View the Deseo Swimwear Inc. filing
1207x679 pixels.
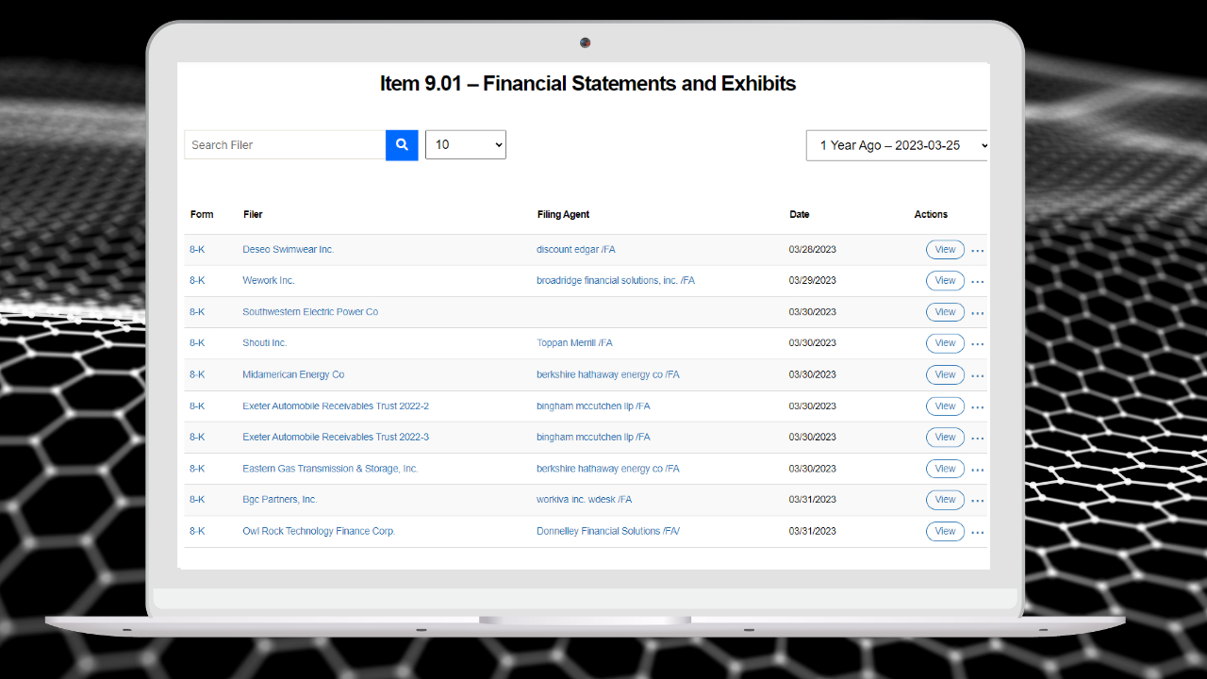[x=945, y=250]
